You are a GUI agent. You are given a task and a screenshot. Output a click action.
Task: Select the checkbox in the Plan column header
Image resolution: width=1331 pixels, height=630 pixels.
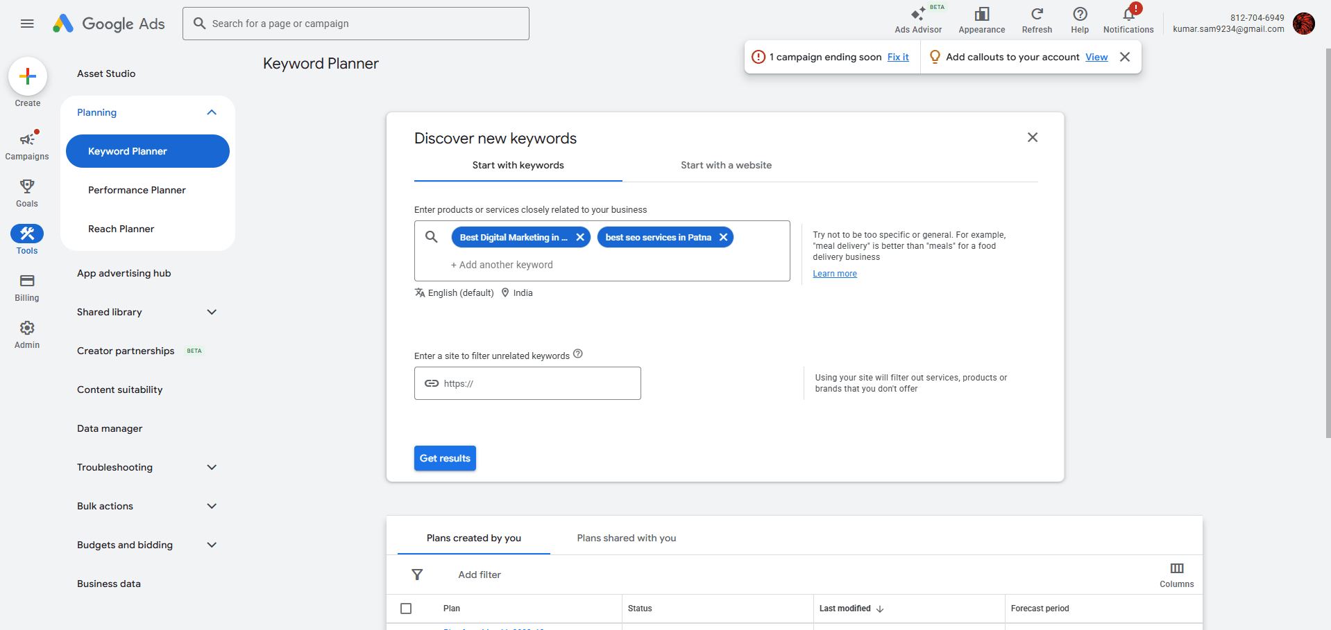(406, 608)
